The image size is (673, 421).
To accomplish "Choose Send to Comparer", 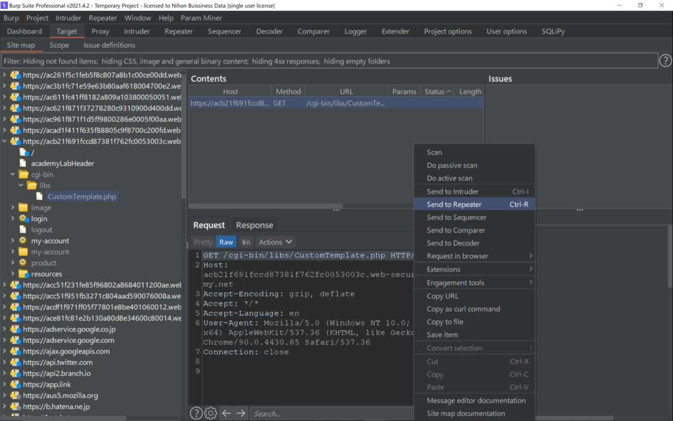I will (474, 230).
